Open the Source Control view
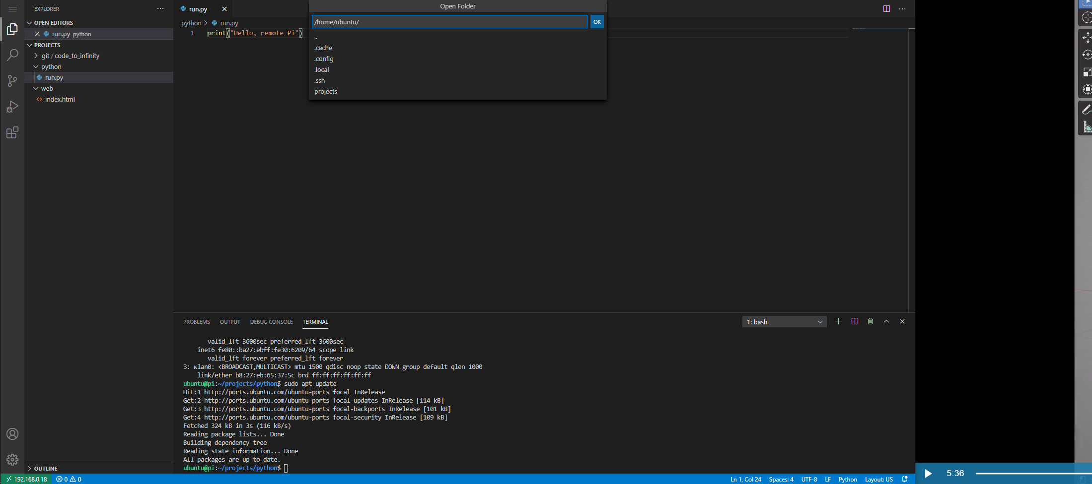Screen dimensions: 1092x484 click(12, 81)
